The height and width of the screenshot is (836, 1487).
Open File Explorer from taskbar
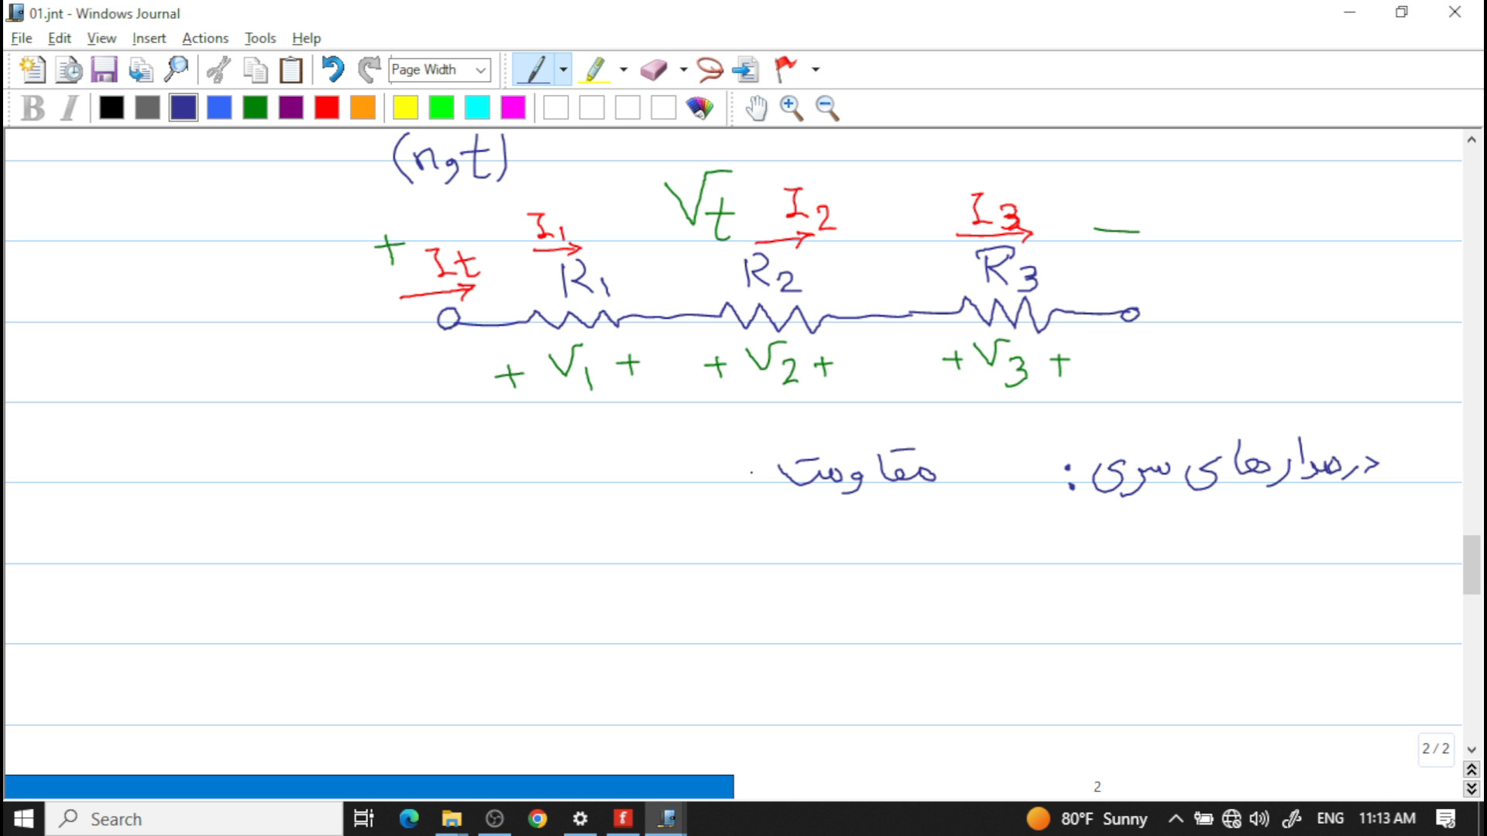[x=452, y=819]
